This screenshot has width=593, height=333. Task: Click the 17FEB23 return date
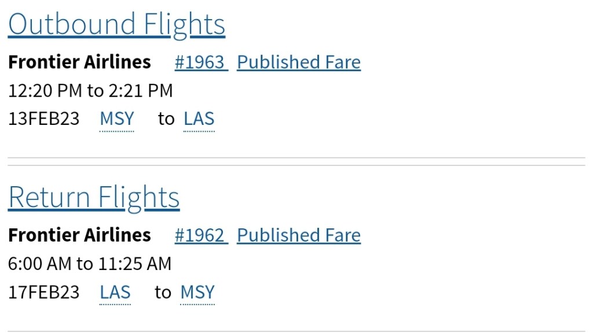(43, 293)
